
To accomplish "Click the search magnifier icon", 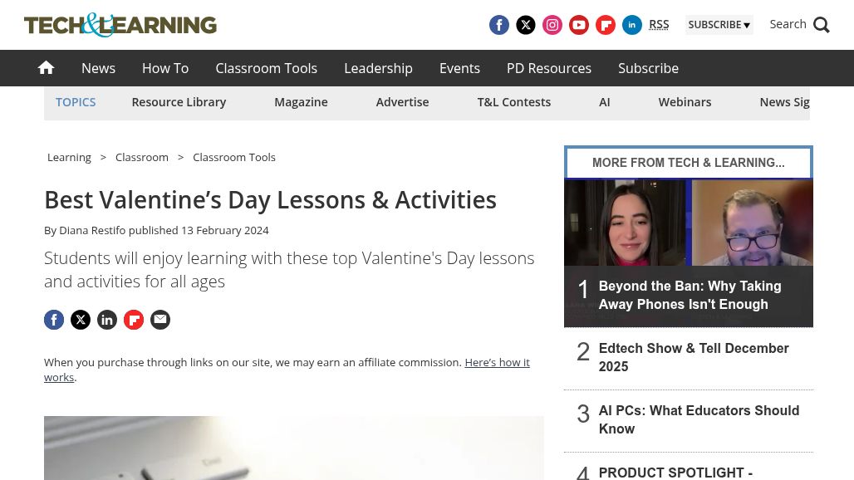I will [x=822, y=25].
